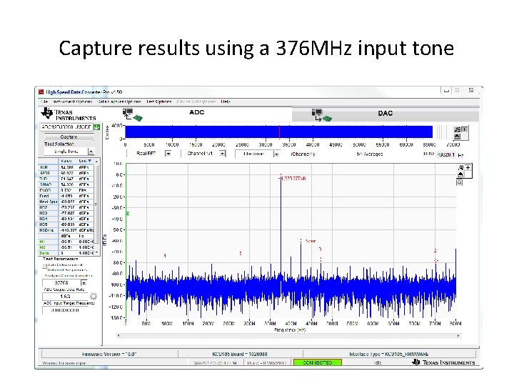Click the green CONNECTED status indicator
The height and width of the screenshot is (386, 514).
(x=317, y=362)
